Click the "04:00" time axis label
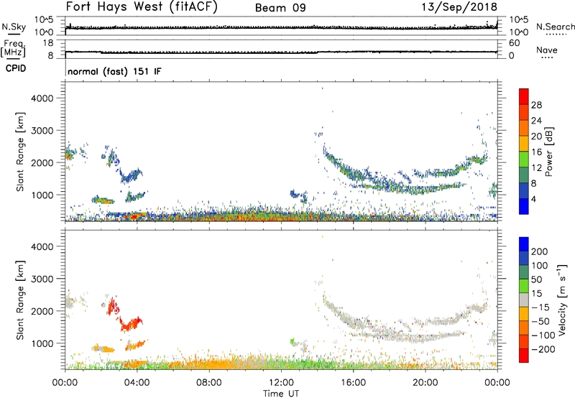Screen dimensions: 575x398 coord(137,383)
